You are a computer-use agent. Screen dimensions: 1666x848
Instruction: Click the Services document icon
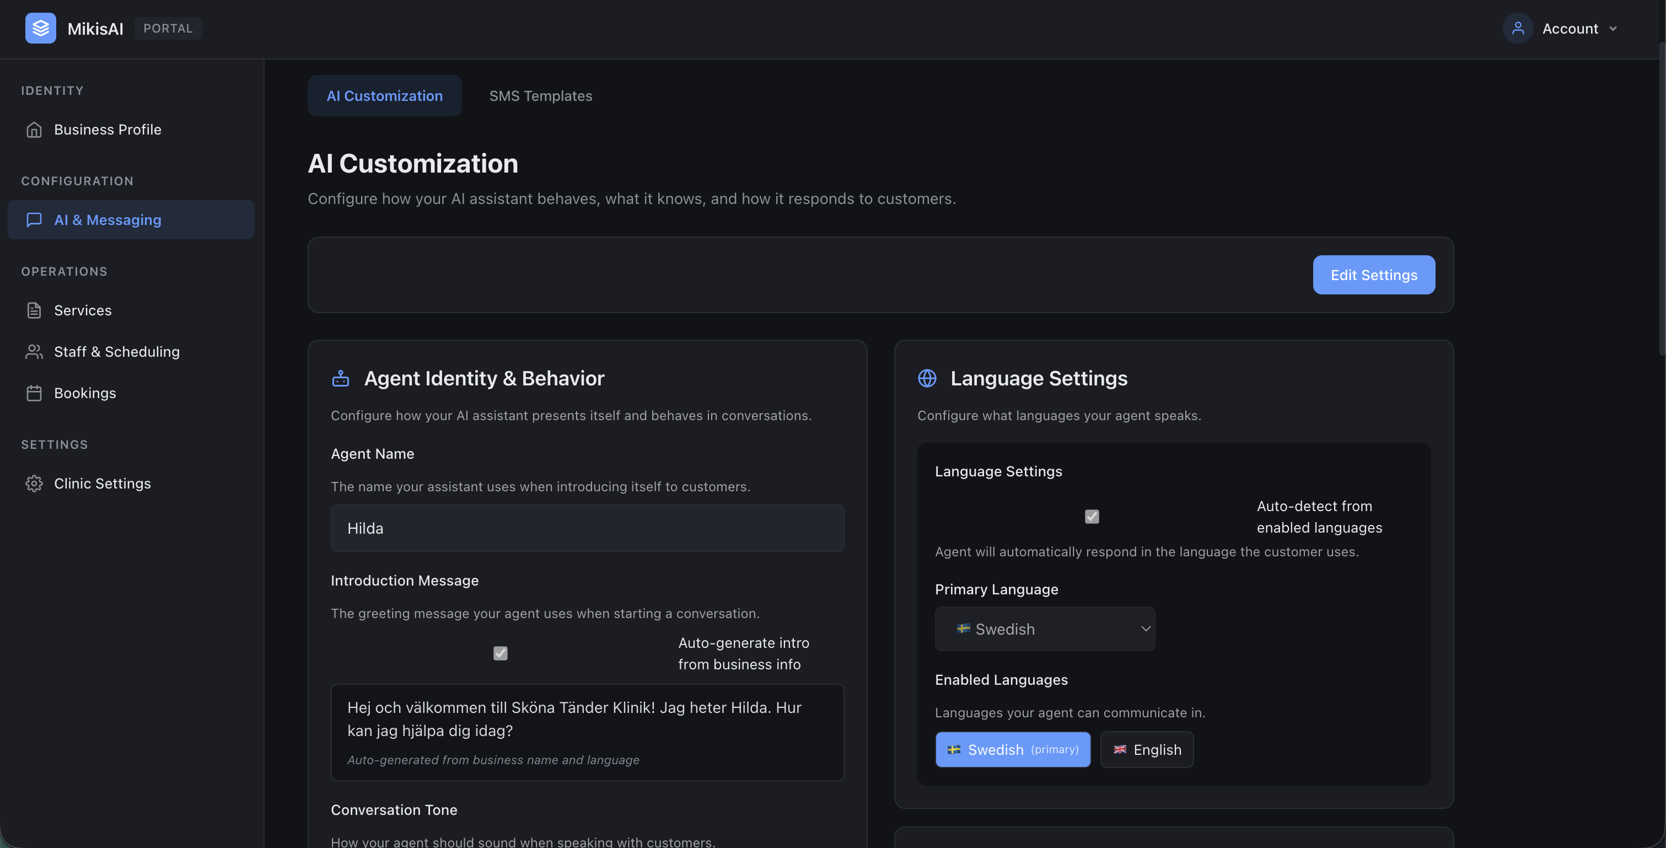34,310
